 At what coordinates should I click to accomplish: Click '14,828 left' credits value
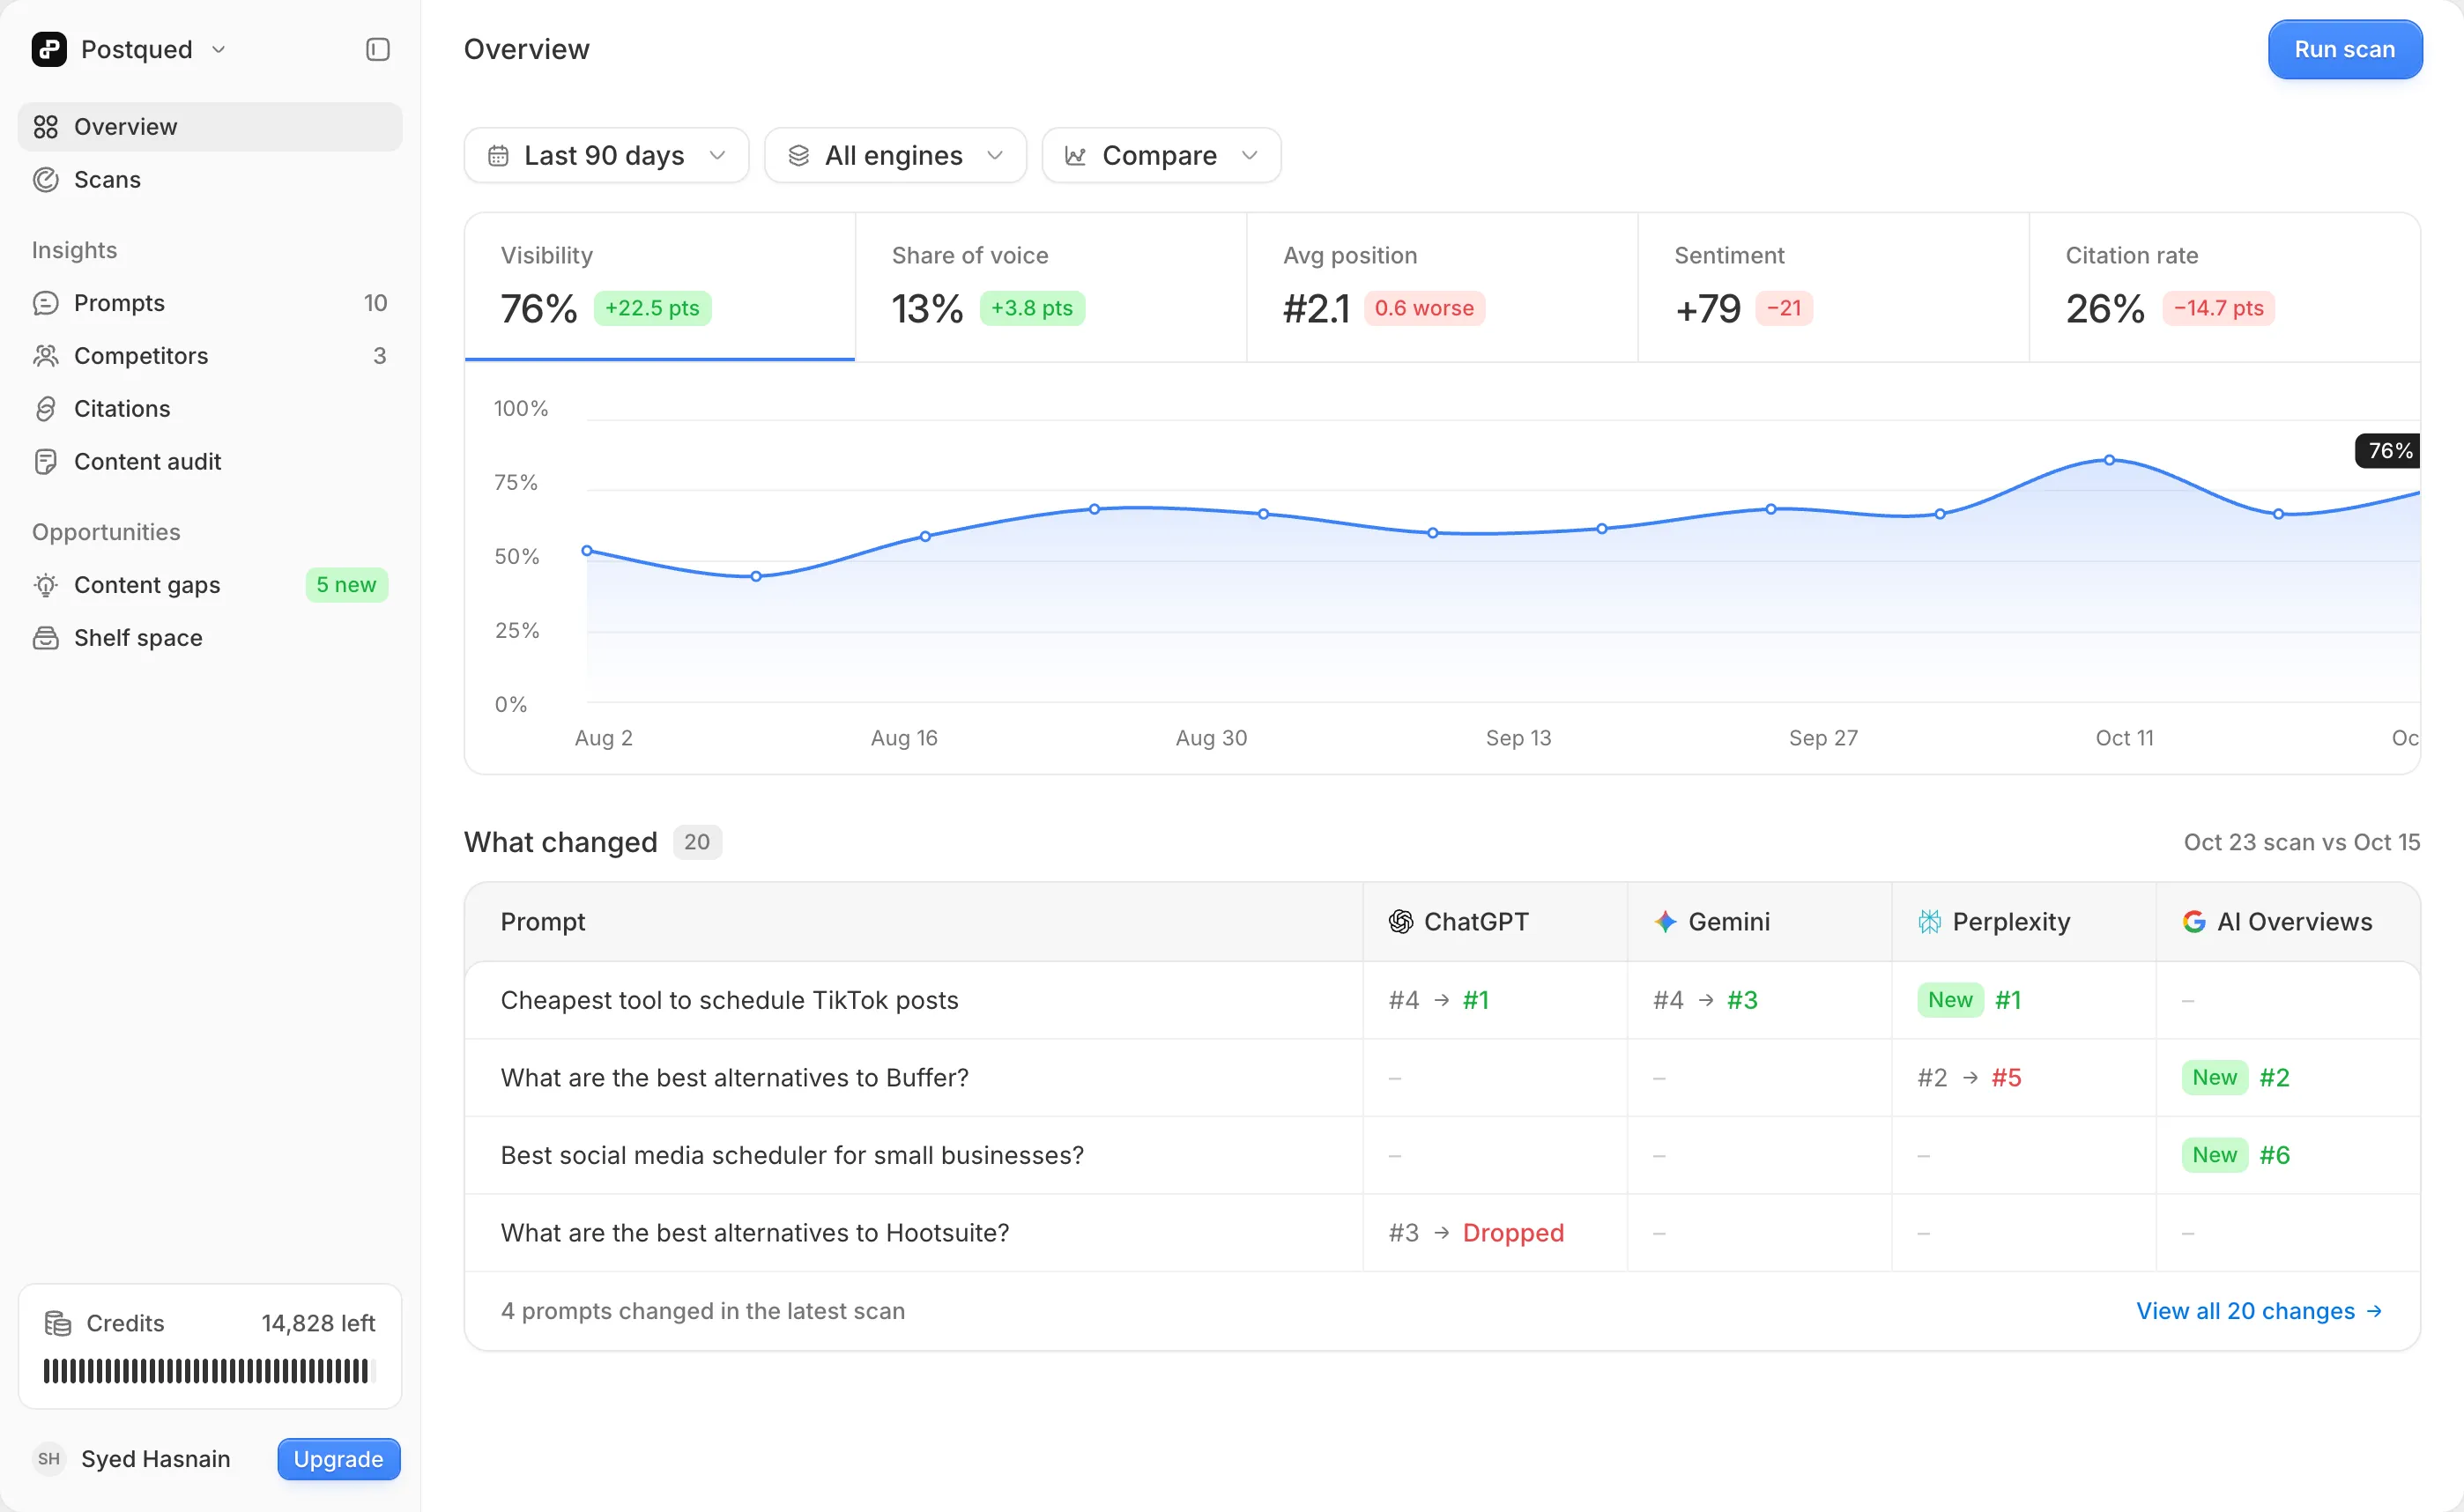click(318, 1323)
